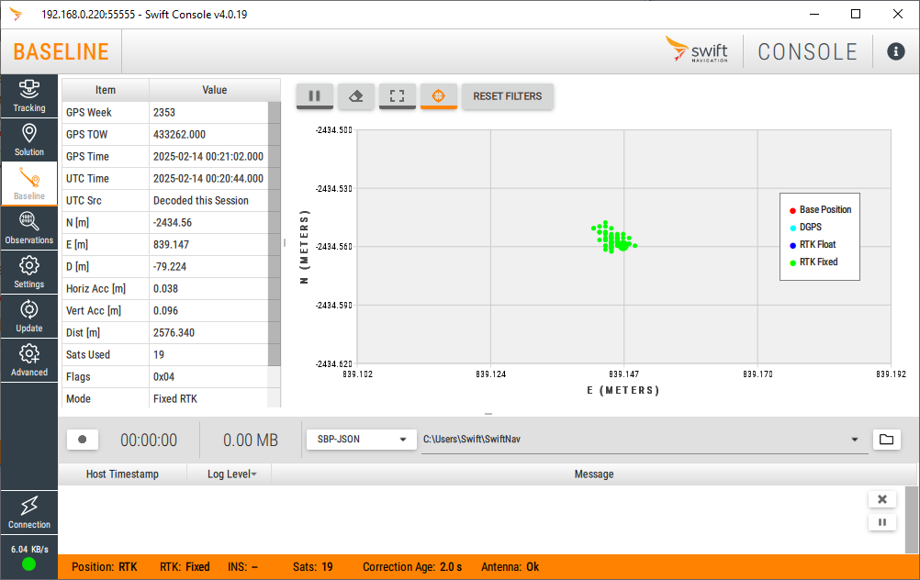Click the UTC Time value cell
Screen dimensions: 920x580
point(208,178)
